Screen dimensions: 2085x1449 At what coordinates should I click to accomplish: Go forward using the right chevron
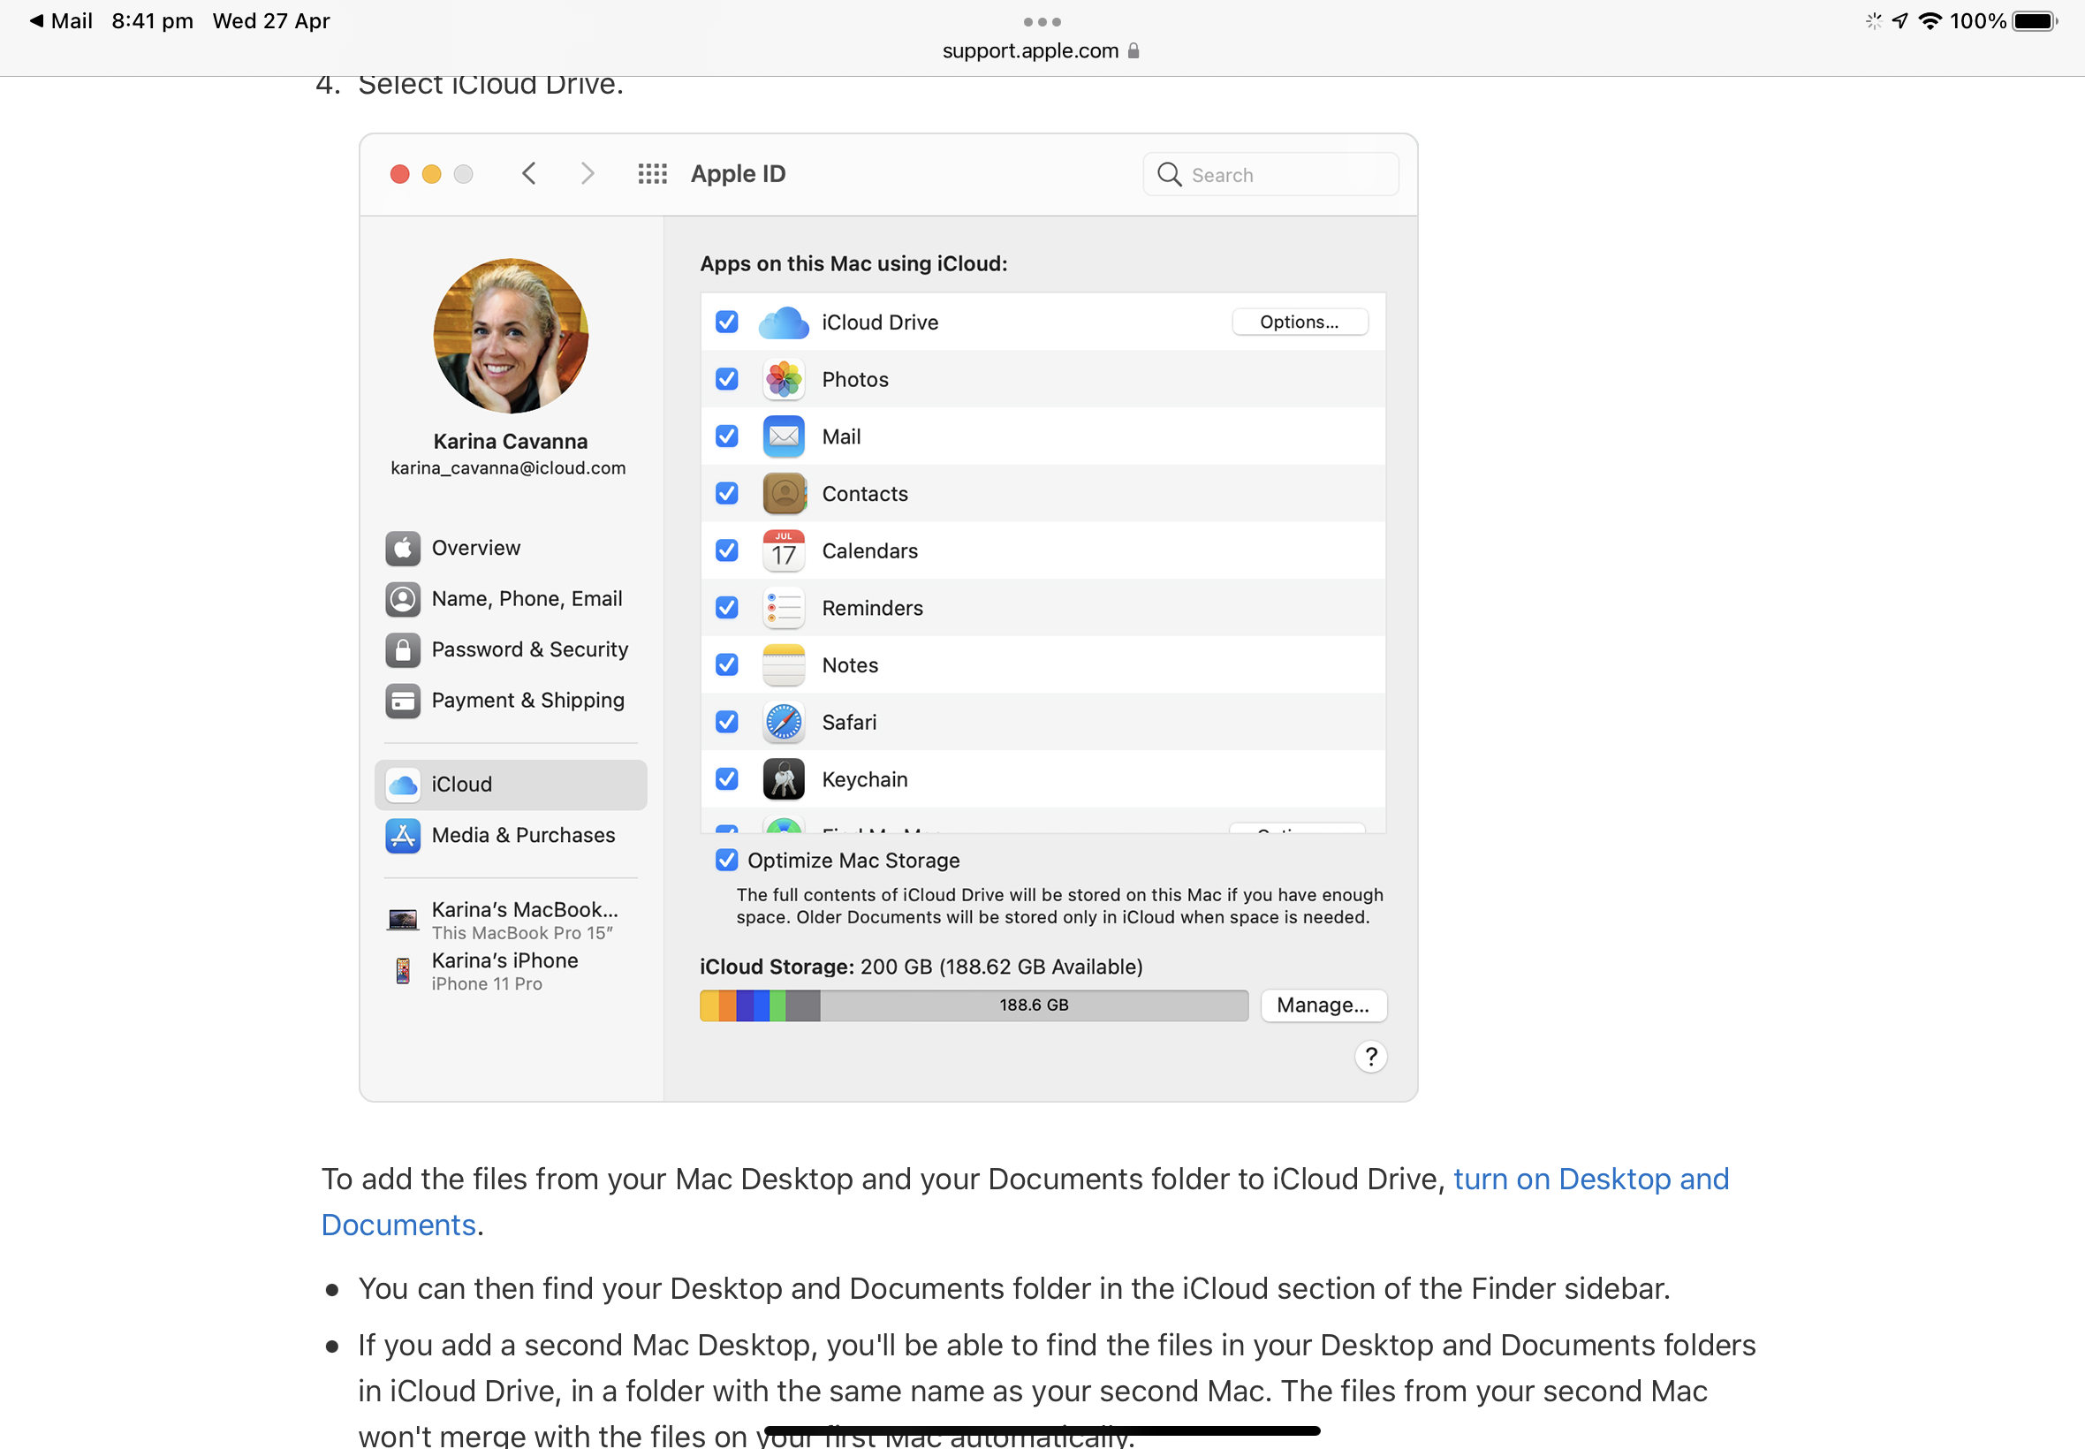tap(588, 173)
